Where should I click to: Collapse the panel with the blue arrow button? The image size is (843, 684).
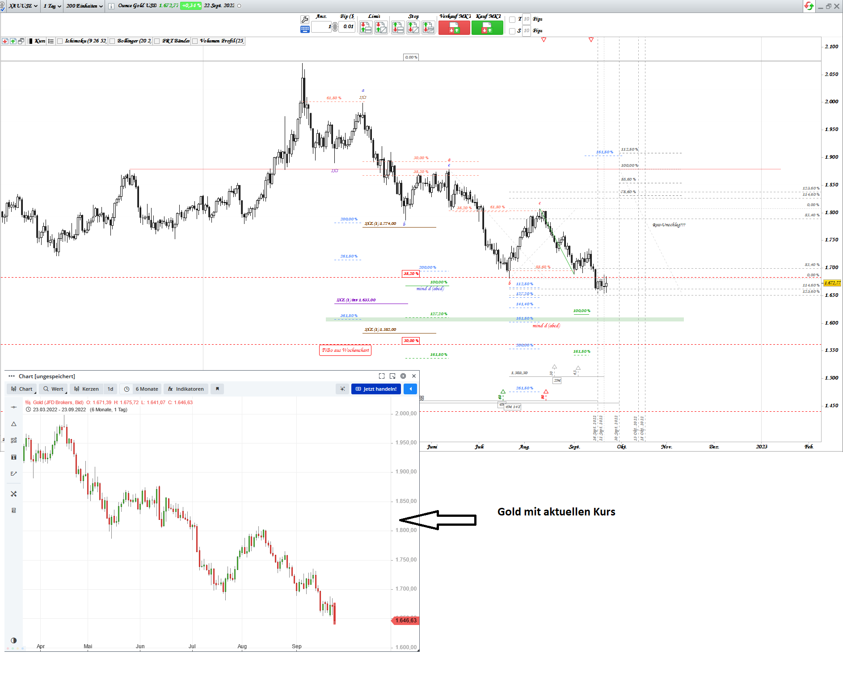(x=410, y=389)
